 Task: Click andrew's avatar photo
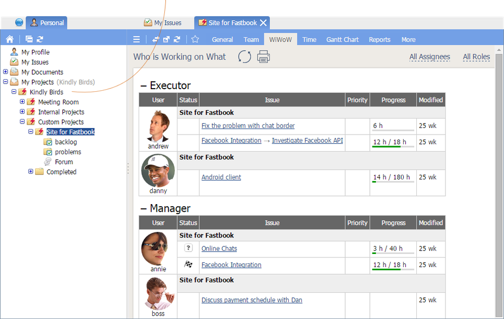coord(158,126)
